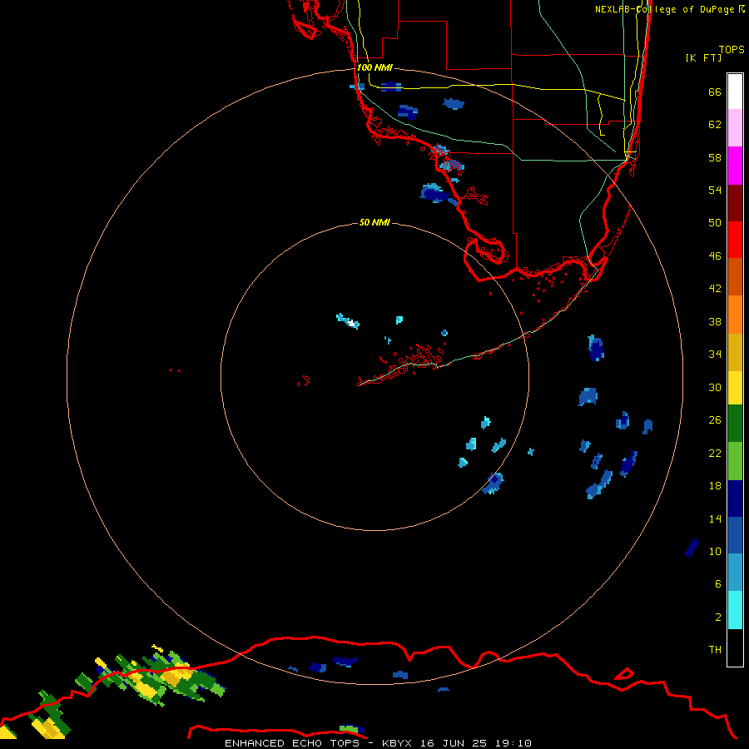Screen dimensions: 749x749
Task: Click the NEXLAB-College of DuPage credit text
Action: coord(670,9)
